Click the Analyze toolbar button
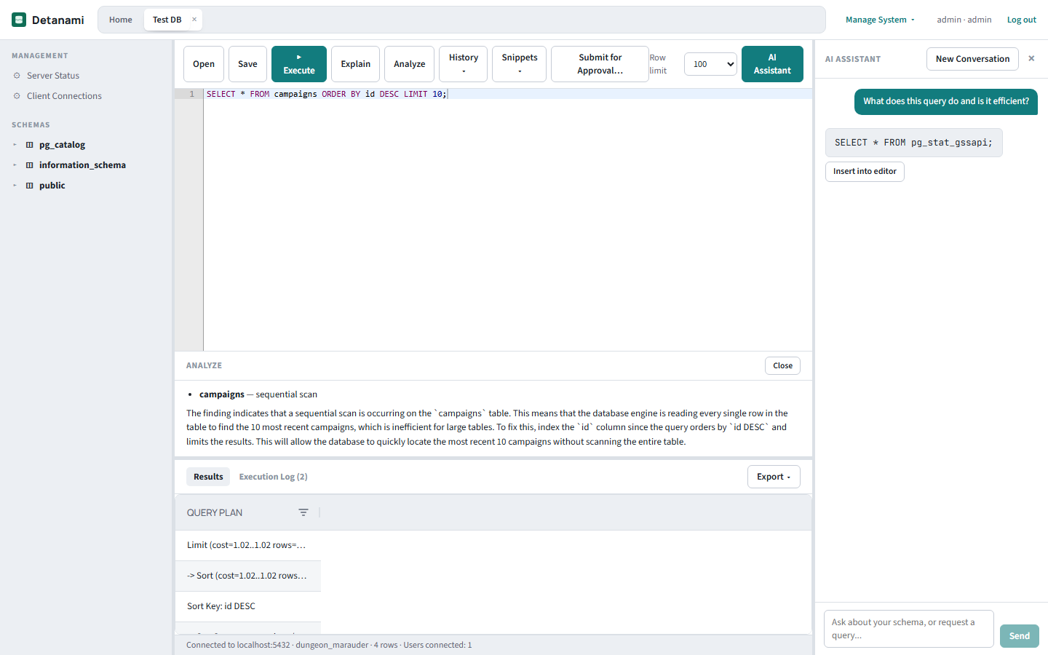Viewport: 1048px width, 655px height. [x=410, y=64]
